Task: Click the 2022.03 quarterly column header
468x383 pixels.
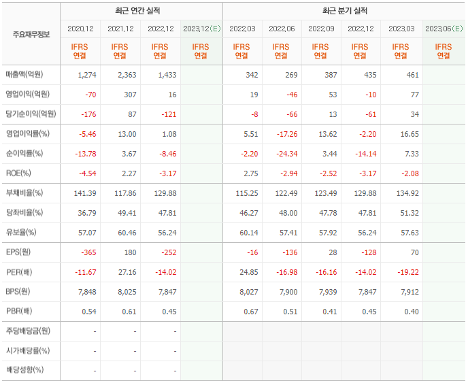Action: 242,29
